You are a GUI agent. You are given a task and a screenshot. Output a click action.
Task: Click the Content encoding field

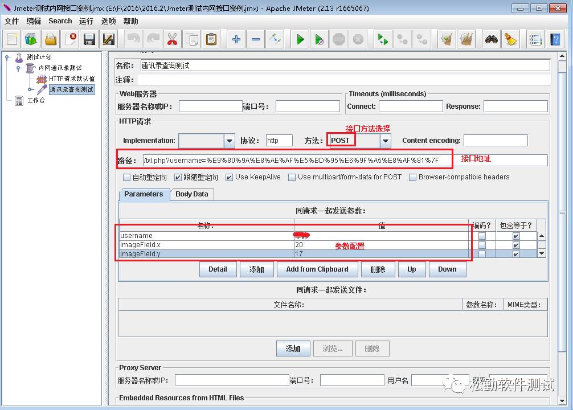(496, 141)
